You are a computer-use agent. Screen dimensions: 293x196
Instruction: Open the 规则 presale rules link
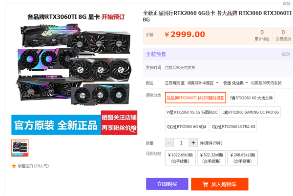point(286,54)
